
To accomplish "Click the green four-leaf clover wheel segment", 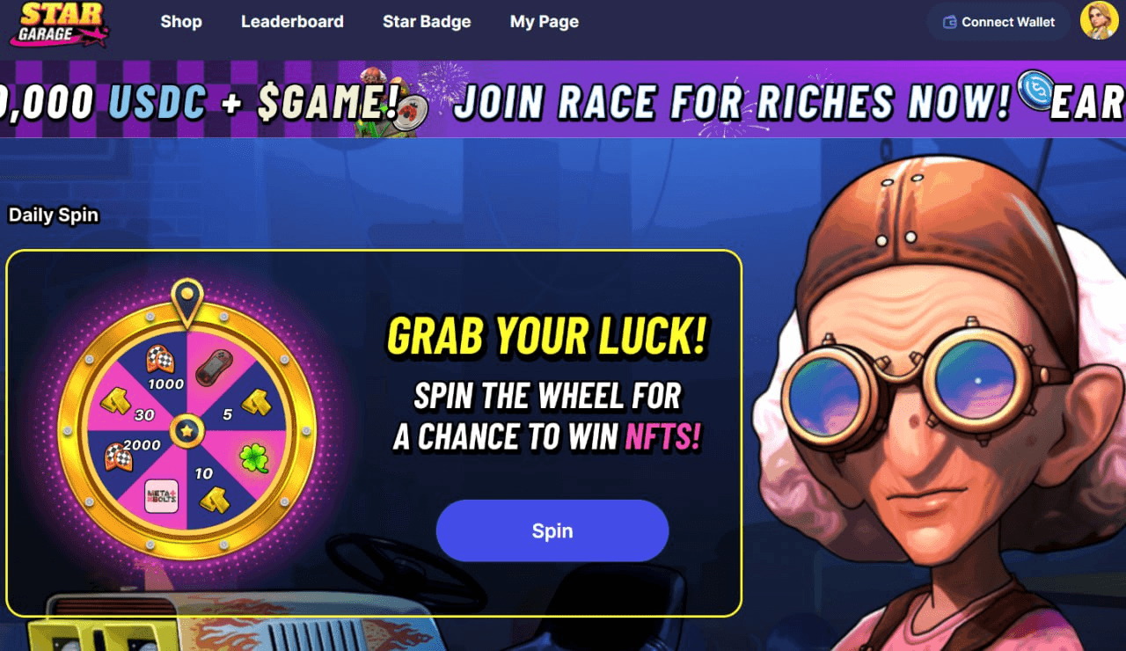I will 254,458.
